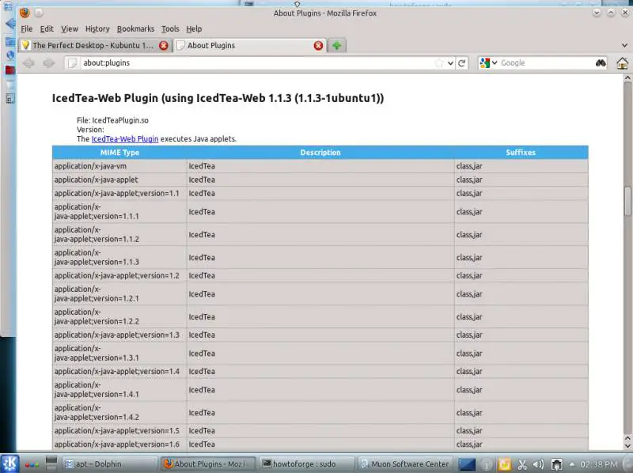Show hidden system tray icons

coord(571,464)
